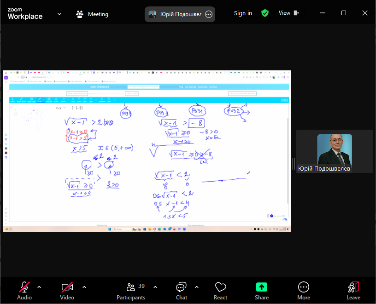This screenshot has height=304, width=376.
Task: Expand the video options chevron
Action: [x=84, y=287]
